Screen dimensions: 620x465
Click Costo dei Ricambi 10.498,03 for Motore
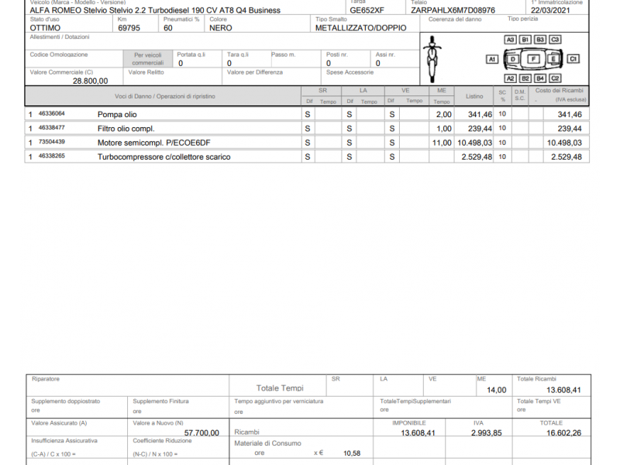[x=564, y=143]
